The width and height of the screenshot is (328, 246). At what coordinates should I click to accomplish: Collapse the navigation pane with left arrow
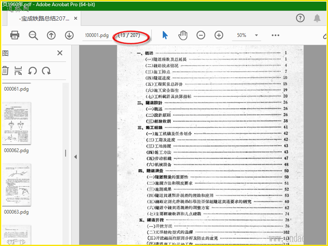click(75, 157)
